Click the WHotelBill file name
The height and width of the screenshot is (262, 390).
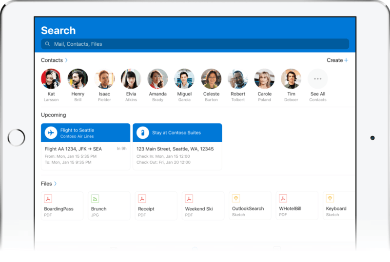coord(290,208)
